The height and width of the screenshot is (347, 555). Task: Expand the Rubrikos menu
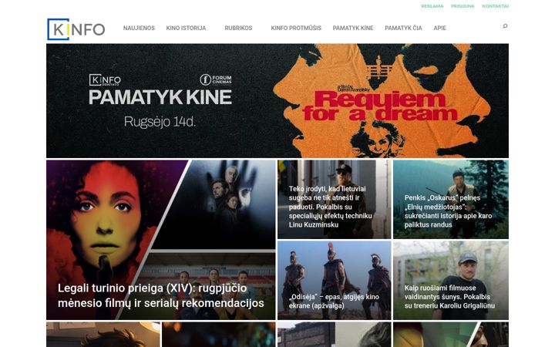(x=238, y=28)
